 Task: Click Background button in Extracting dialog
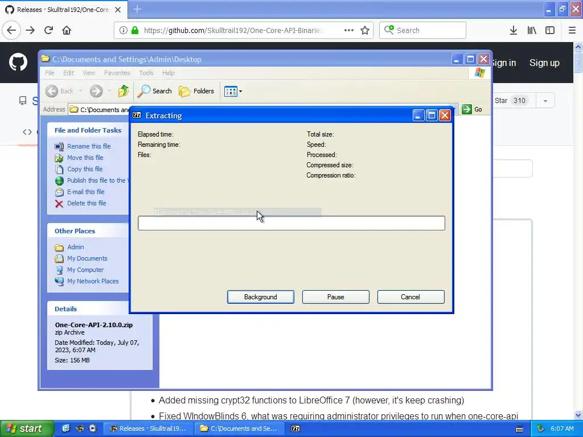pos(261,297)
